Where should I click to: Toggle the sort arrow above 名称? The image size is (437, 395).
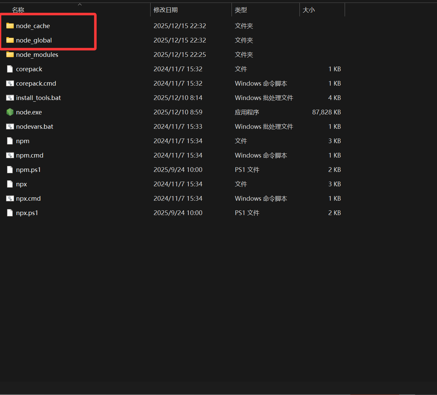[80, 4]
